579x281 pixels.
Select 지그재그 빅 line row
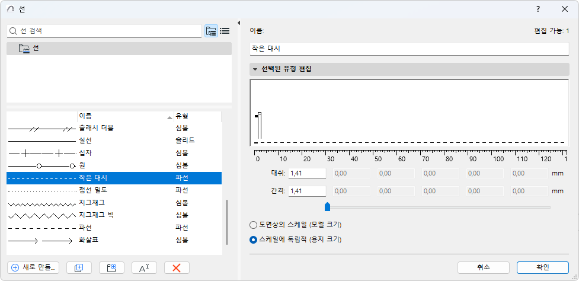tap(114, 215)
